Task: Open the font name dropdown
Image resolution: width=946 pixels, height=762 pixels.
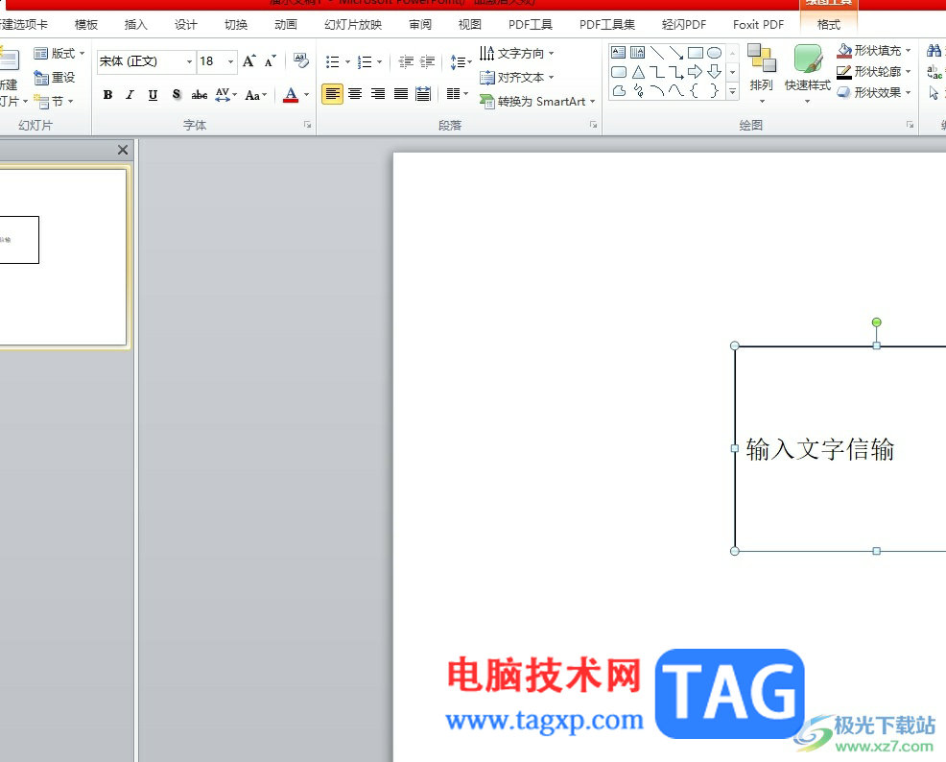Action: pyautogui.click(x=189, y=61)
